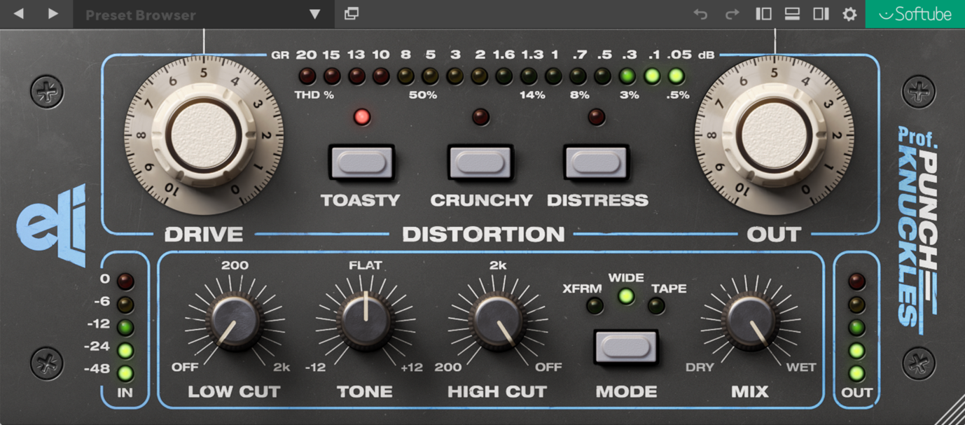Click the next preset arrow
The height and width of the screenshot is (425, 965).
point(53,14)
